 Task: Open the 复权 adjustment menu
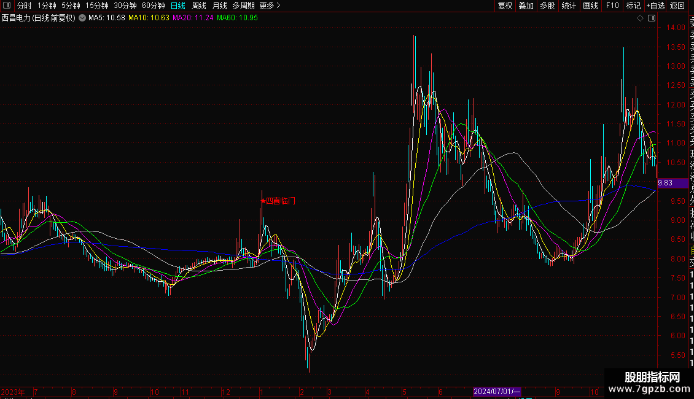pos(505,6)
